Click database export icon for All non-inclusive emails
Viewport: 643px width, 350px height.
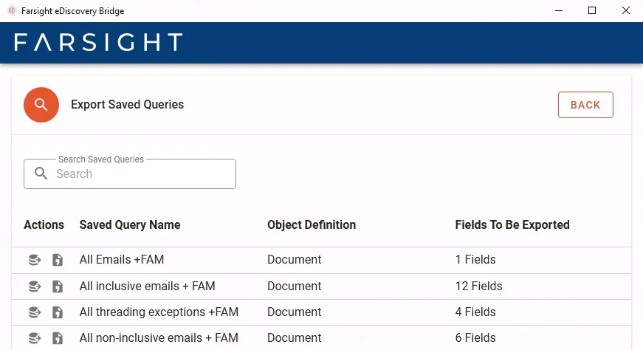34,338
